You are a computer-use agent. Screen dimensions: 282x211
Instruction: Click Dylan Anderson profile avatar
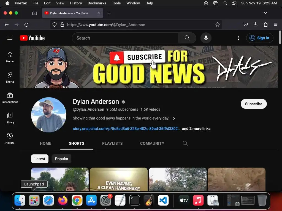[49, 115]
